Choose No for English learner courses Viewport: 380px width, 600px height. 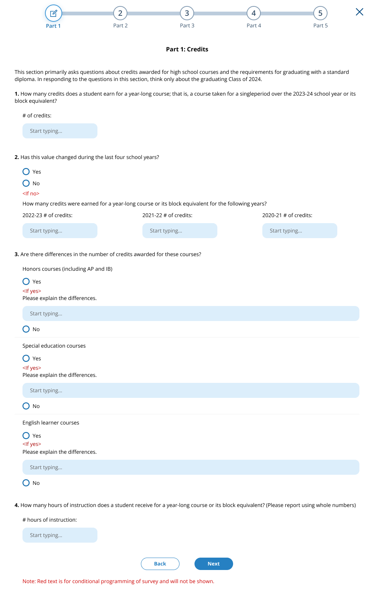coord(26,483)
